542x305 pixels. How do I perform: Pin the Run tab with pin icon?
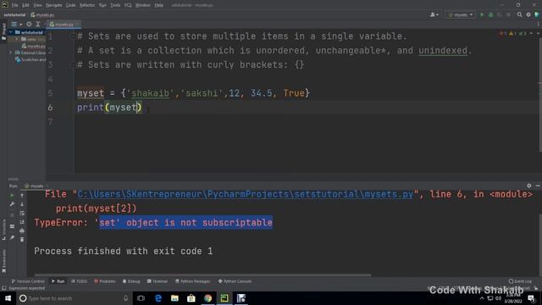(12, 237)
